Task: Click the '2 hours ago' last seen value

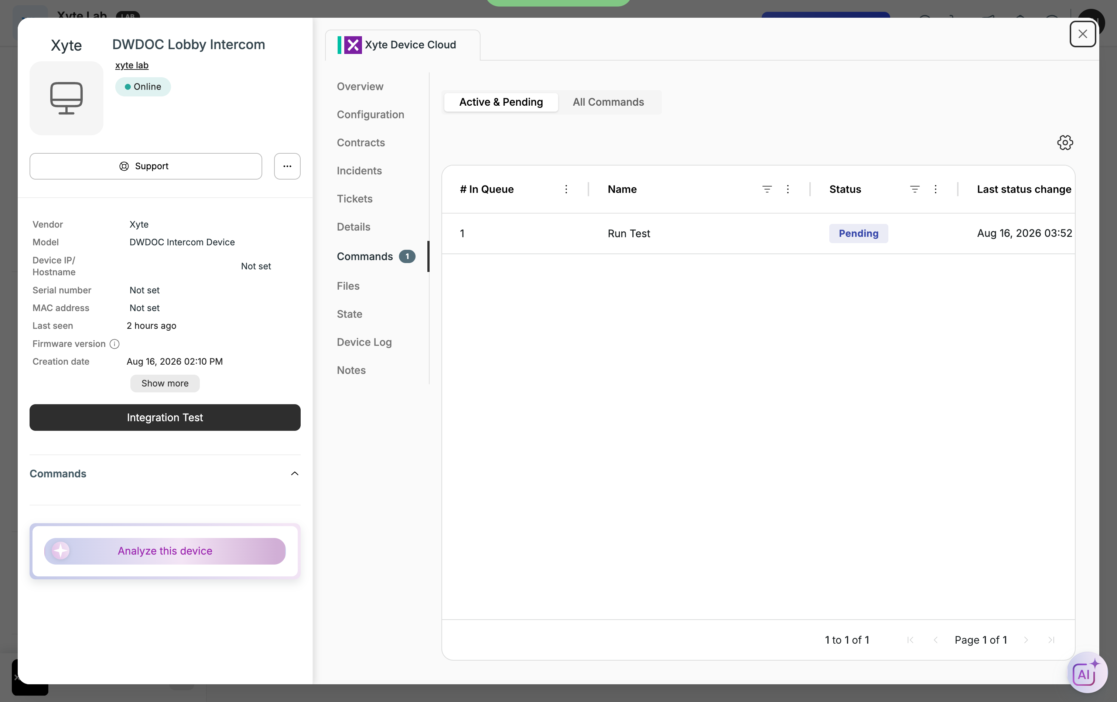Action: (151, 326)
